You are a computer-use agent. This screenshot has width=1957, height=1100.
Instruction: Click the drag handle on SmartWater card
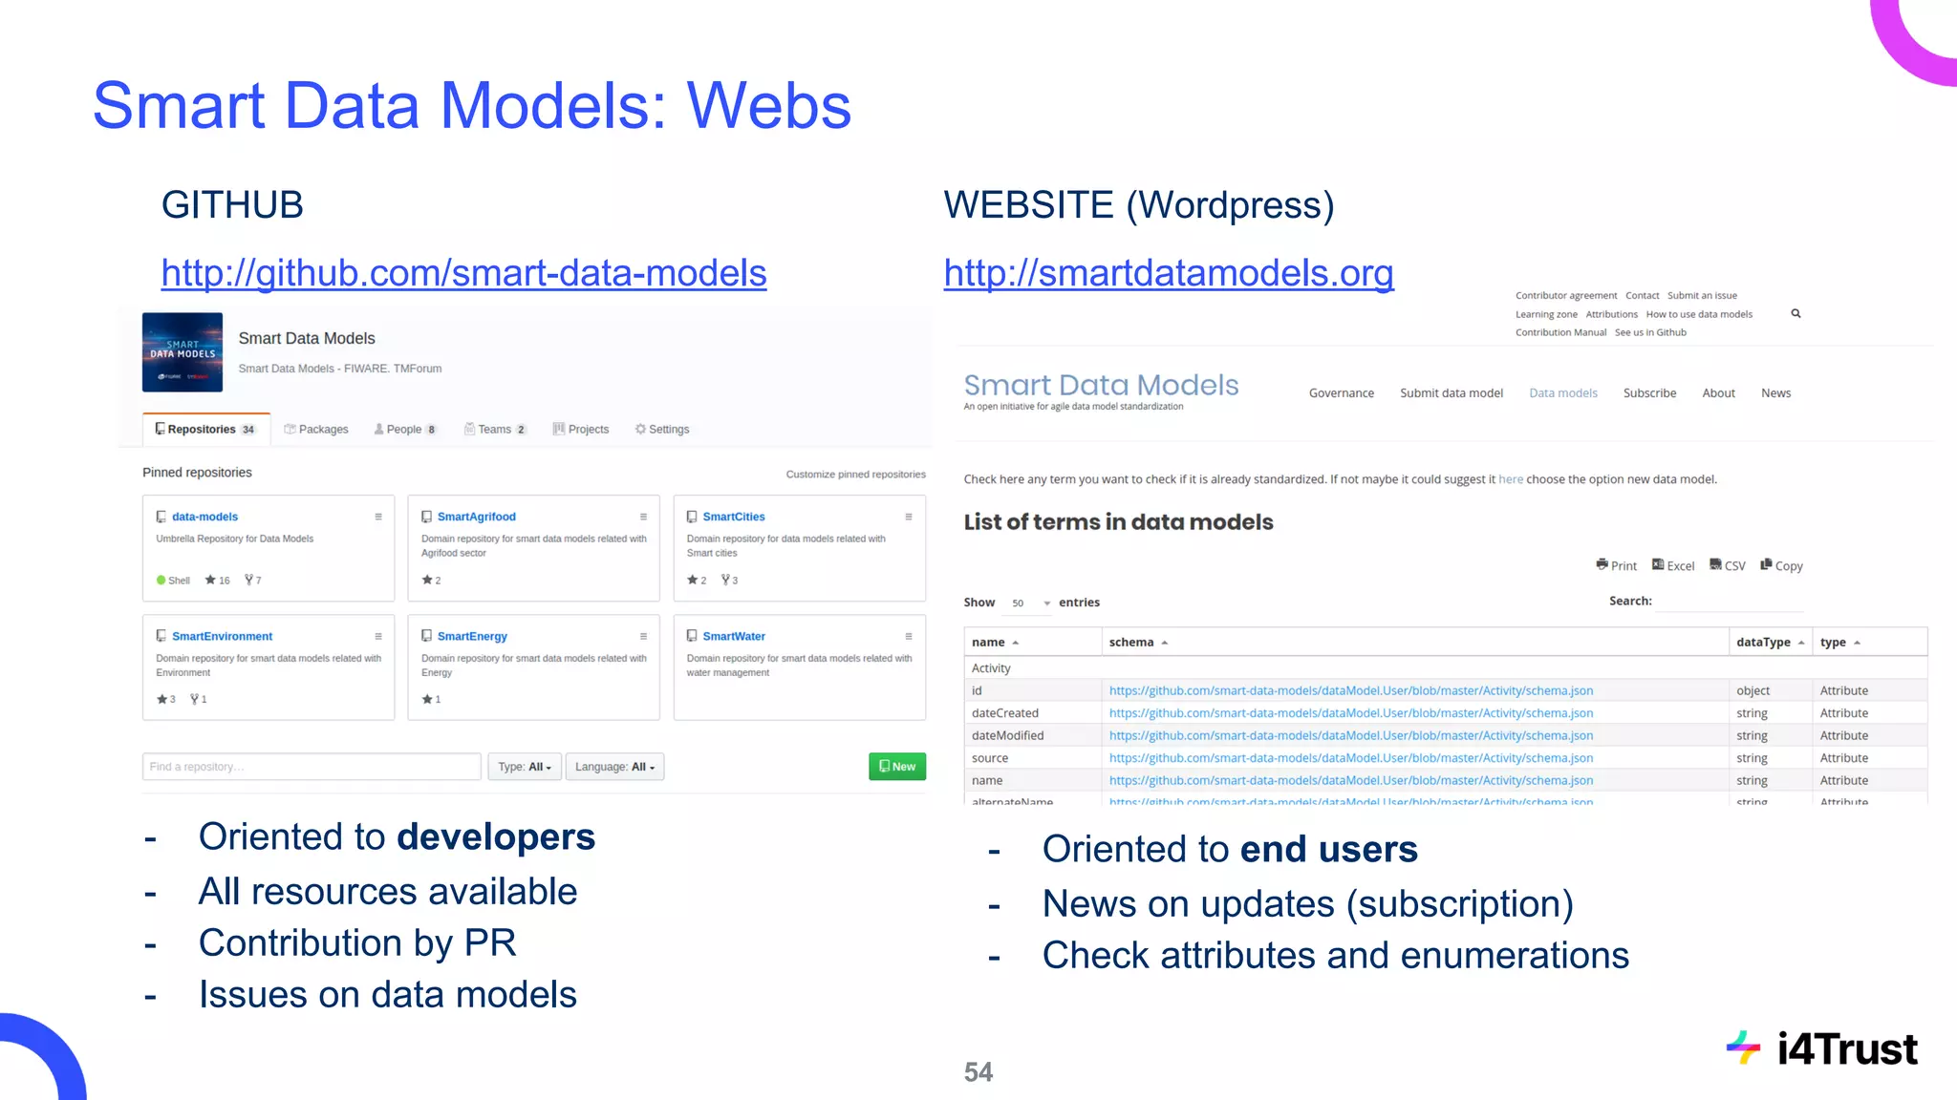click(909, 637)
